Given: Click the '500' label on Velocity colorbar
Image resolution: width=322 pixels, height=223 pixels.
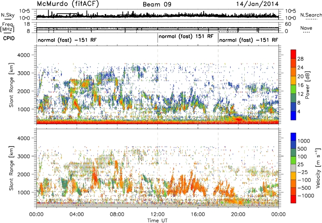Looking at the screenshot, I should pyautogui.click(x=302, y=149).
